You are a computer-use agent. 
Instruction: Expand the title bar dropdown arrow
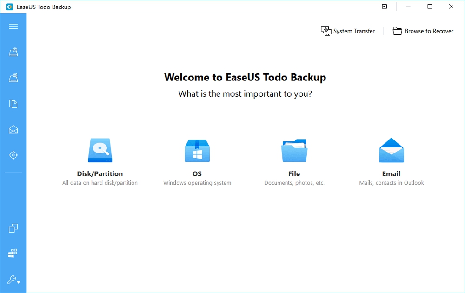384,7
